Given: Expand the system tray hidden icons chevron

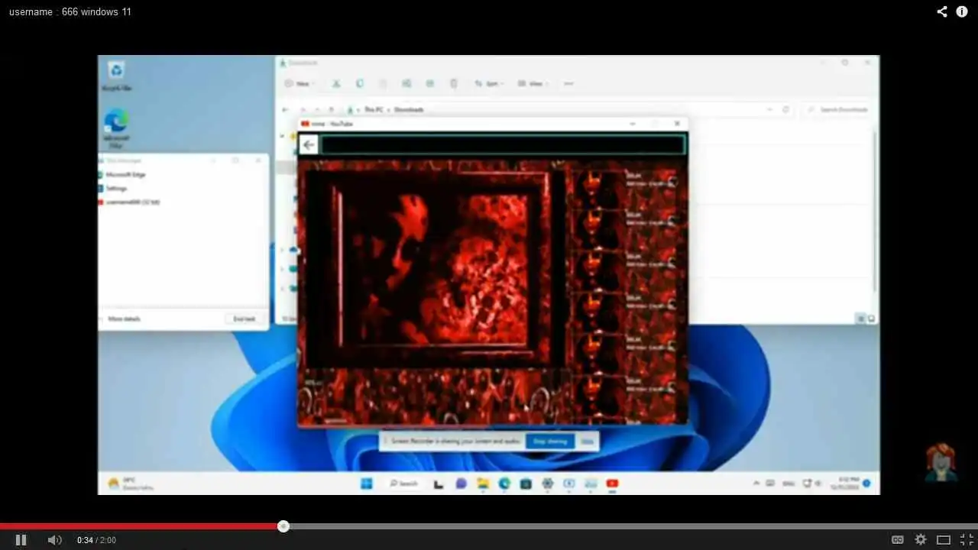Looking at the screenshot, I should pyautogui.click(x=756, y=484).
